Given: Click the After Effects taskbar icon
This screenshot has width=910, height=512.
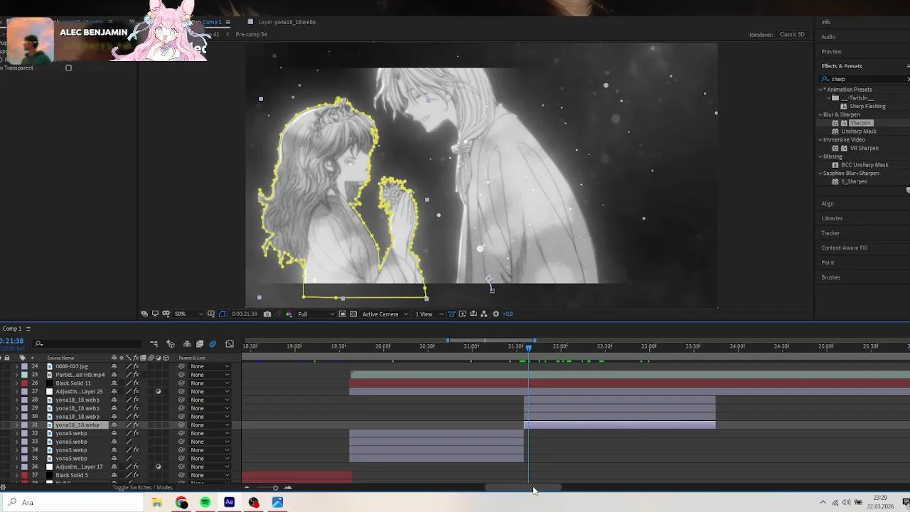Looking at the screenshot, I should [230, 503].
